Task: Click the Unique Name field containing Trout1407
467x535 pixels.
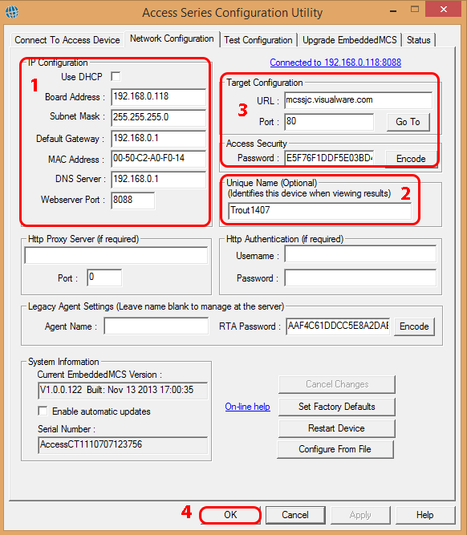Action: [319, 210]
